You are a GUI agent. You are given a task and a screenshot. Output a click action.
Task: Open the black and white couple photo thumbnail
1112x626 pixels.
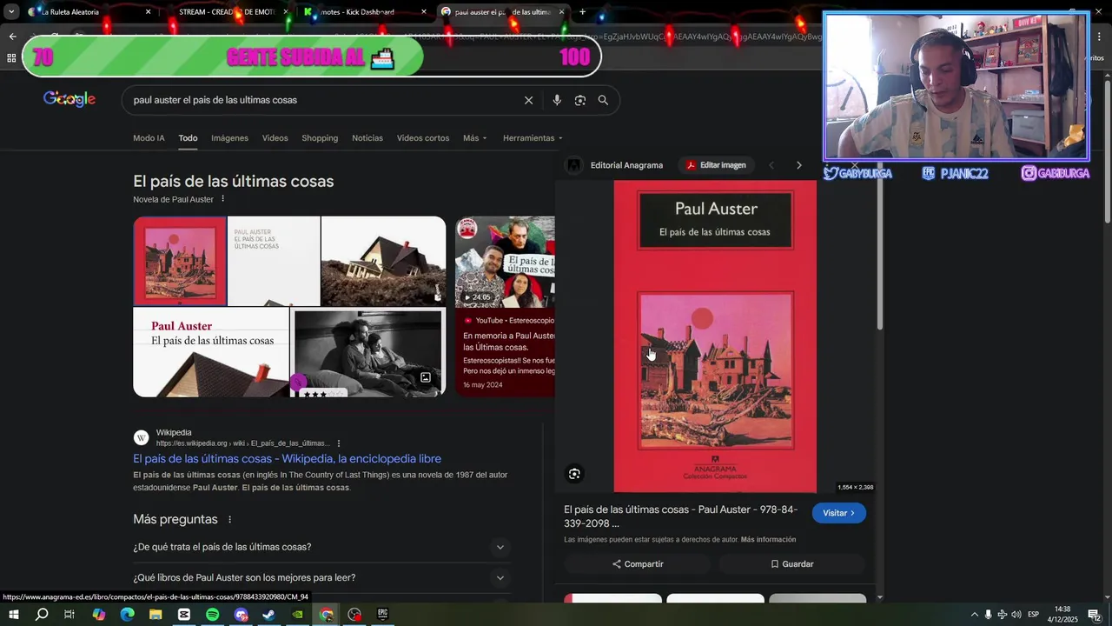pyautogui.click(x=367, y=352)
